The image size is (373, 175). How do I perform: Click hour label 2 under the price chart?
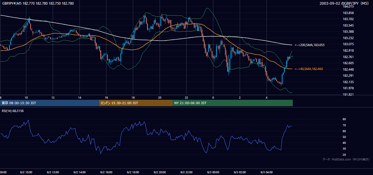240,97
